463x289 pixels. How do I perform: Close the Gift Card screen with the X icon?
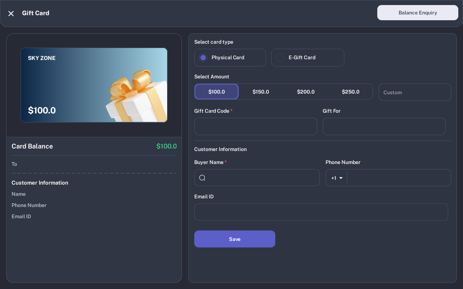tap(11, 13)
